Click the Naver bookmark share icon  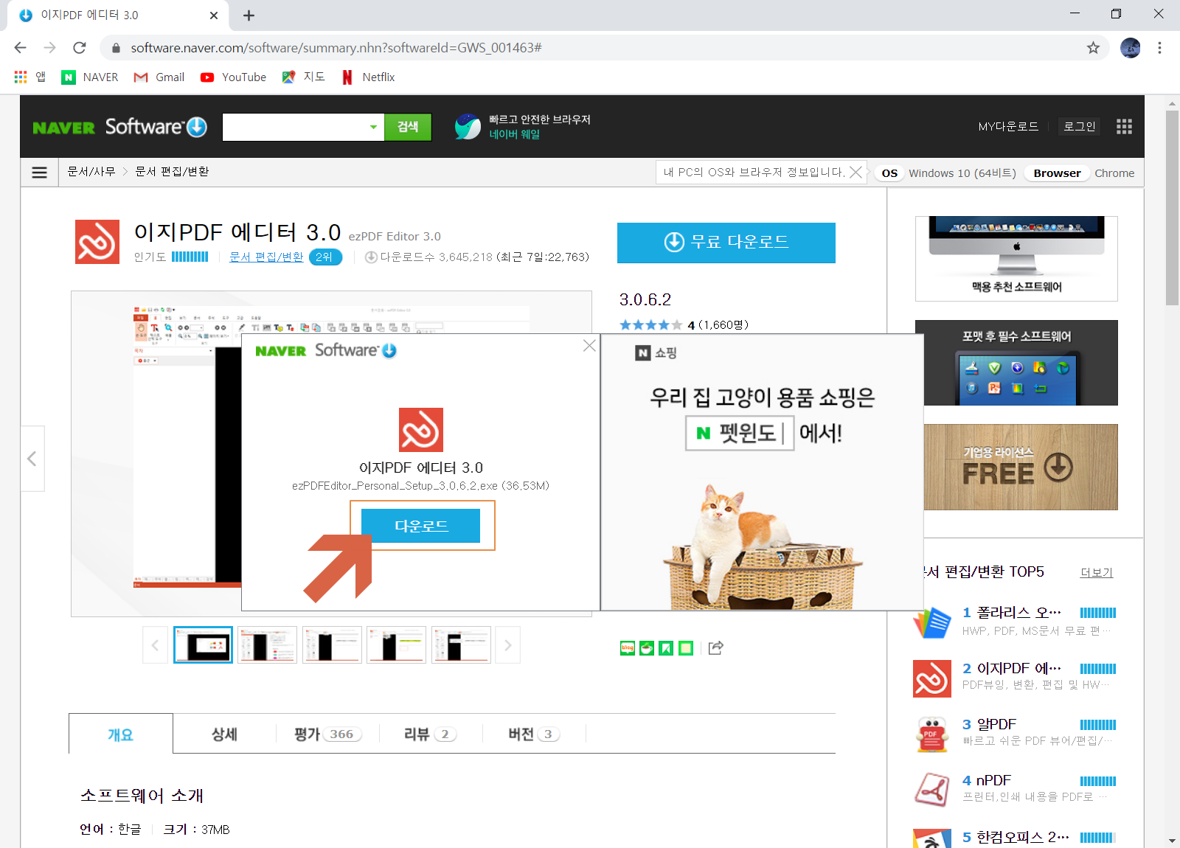[x=666, y=648]
